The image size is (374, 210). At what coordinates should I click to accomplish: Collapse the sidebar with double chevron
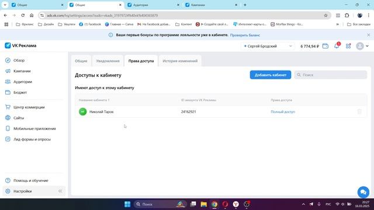(x=60, y=191)
